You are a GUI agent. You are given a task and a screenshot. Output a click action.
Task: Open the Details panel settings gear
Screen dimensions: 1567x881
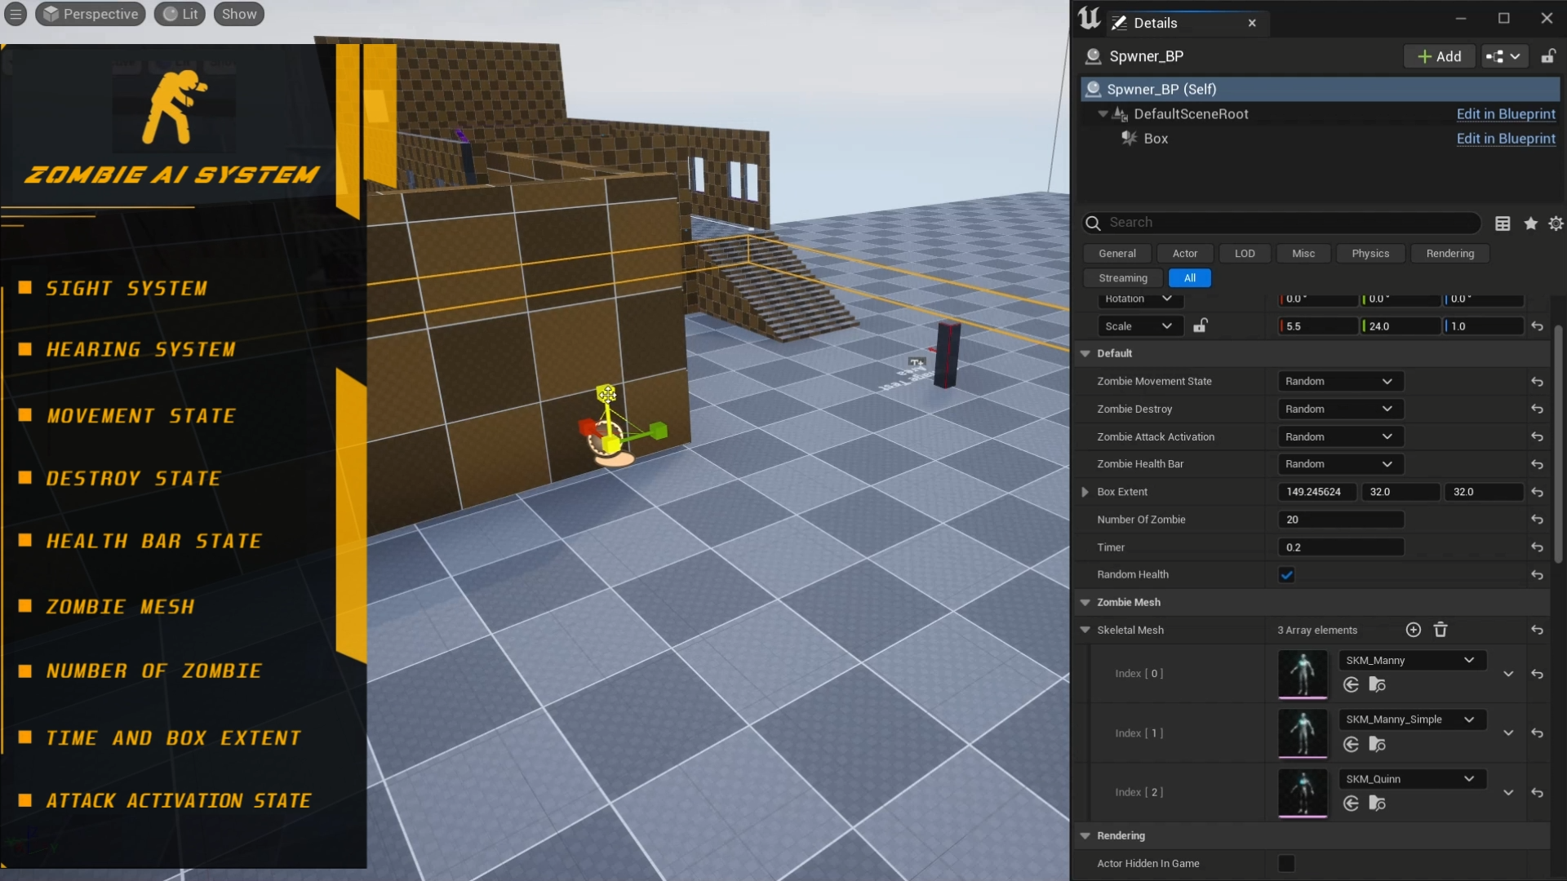coord(1556,223)
